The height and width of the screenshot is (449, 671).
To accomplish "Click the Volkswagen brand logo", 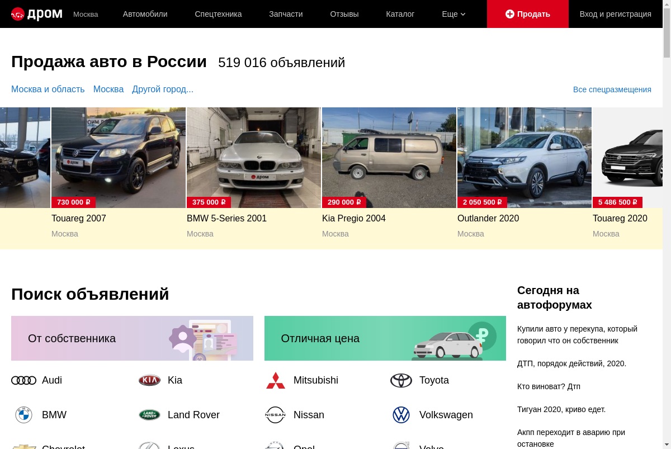I will pyautogui.click(x=401, y=415).
